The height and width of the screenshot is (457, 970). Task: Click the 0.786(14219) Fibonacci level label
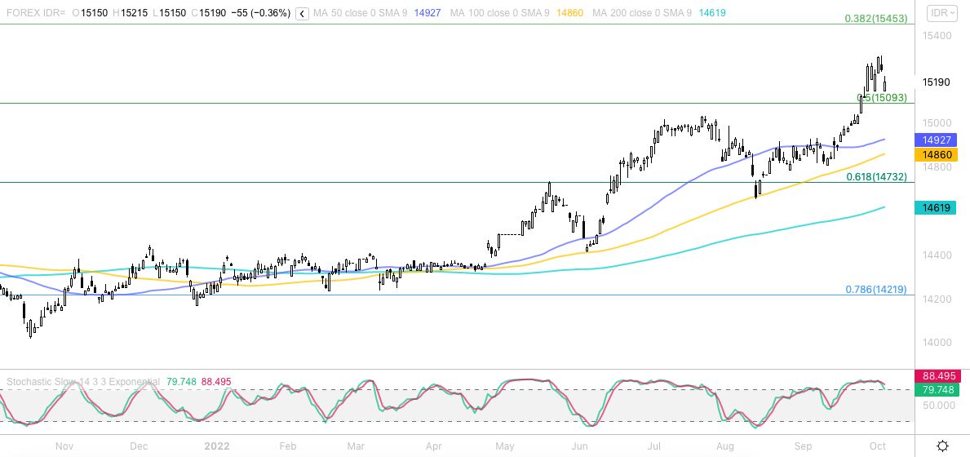pyautogui.click(x=876, y=290)
